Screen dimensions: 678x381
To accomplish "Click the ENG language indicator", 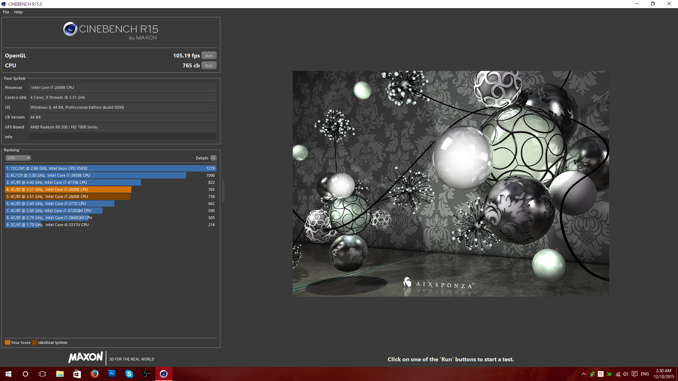I will tap(645, 374).
